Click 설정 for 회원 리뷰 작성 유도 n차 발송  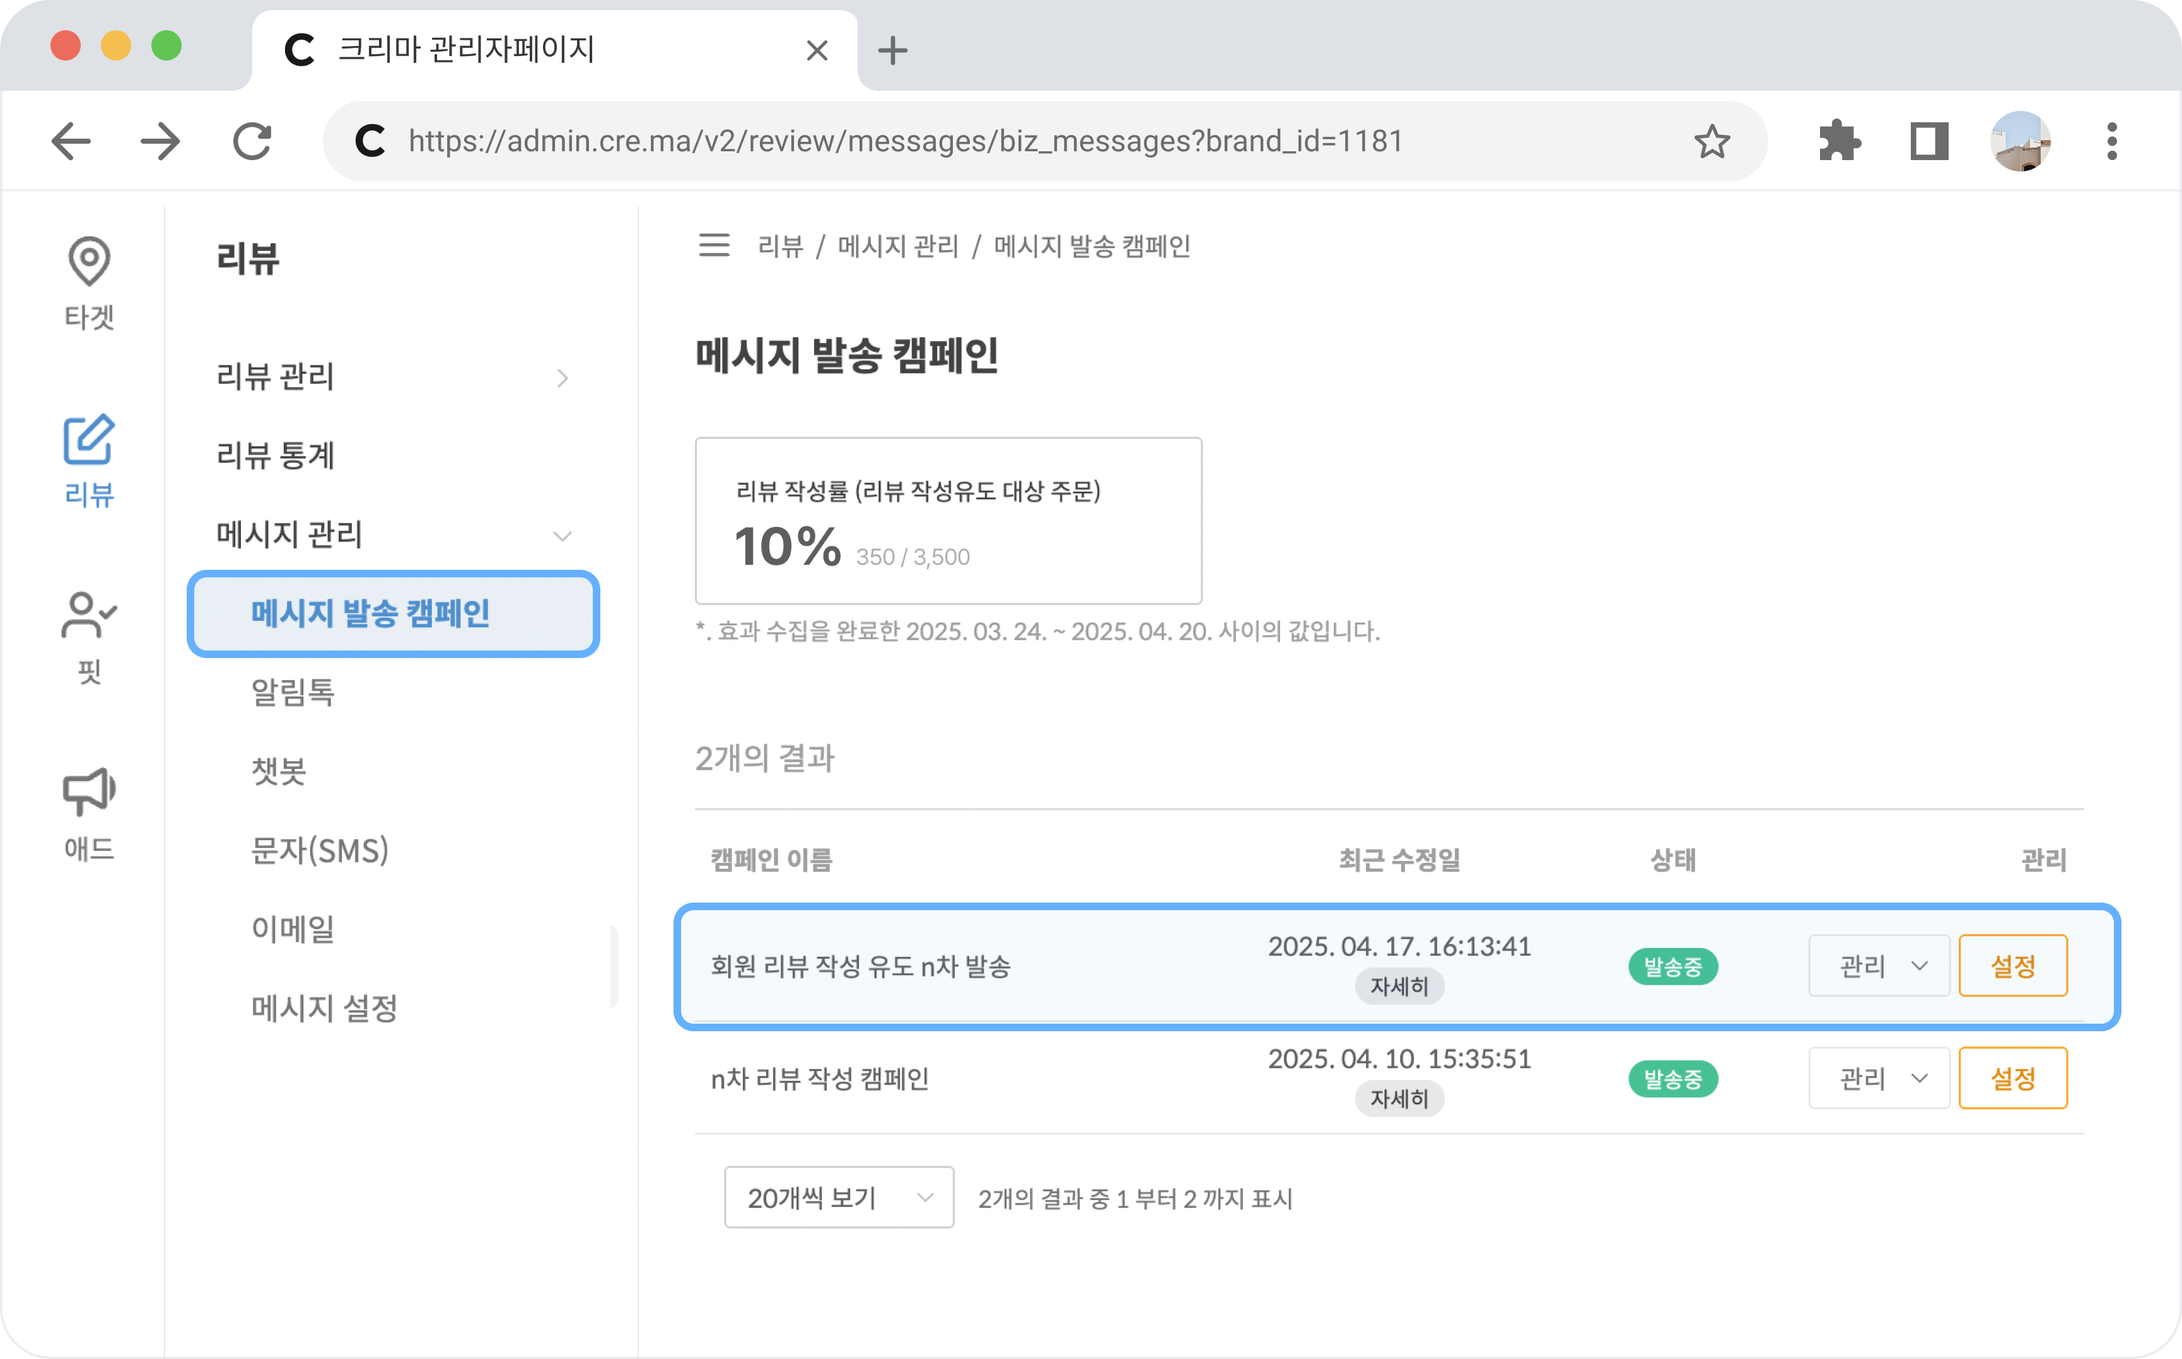pyautogui.click(x=2013, y=965)
